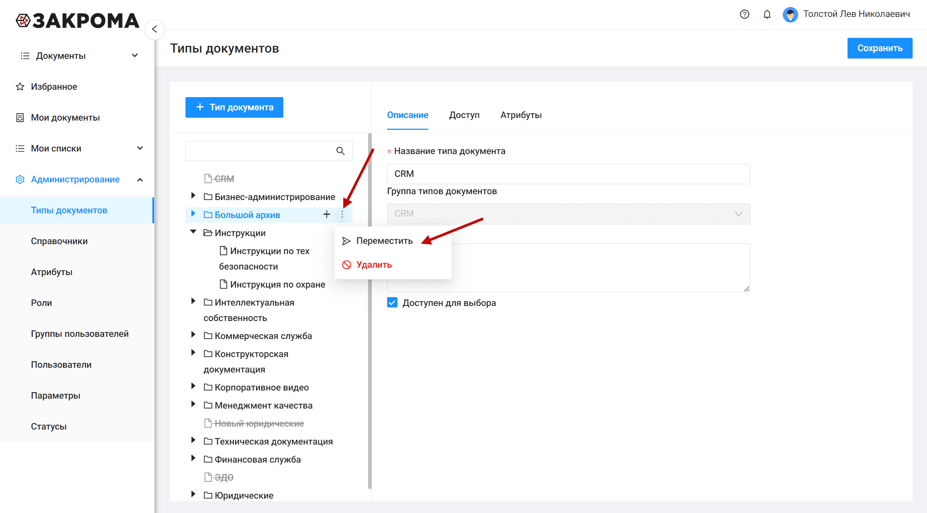Choose Переместить from the context menu
This screenshot has width=927, height=513.
[393, 241]
